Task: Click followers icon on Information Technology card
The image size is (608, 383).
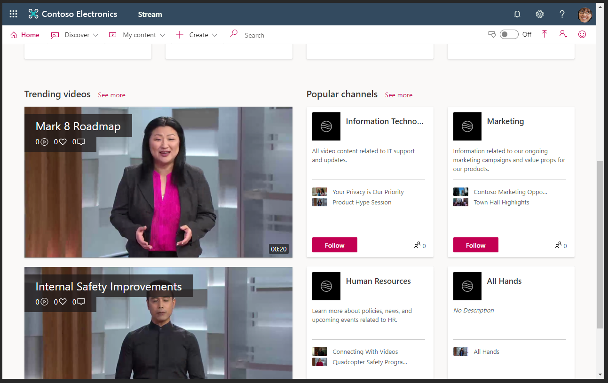Action: 417,245
